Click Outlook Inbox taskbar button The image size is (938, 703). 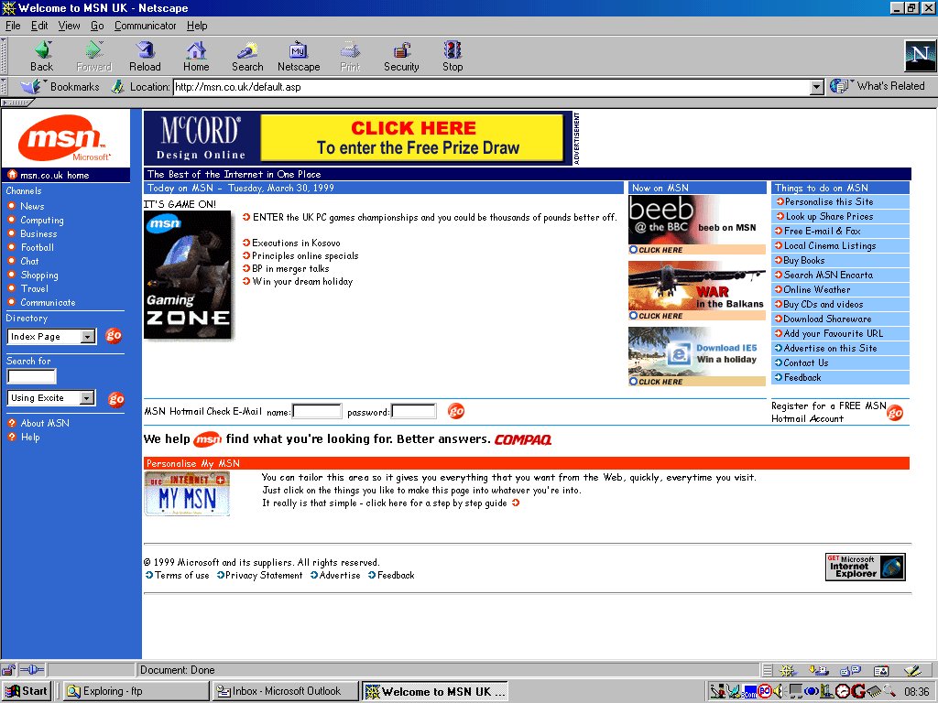pos(285,691)
